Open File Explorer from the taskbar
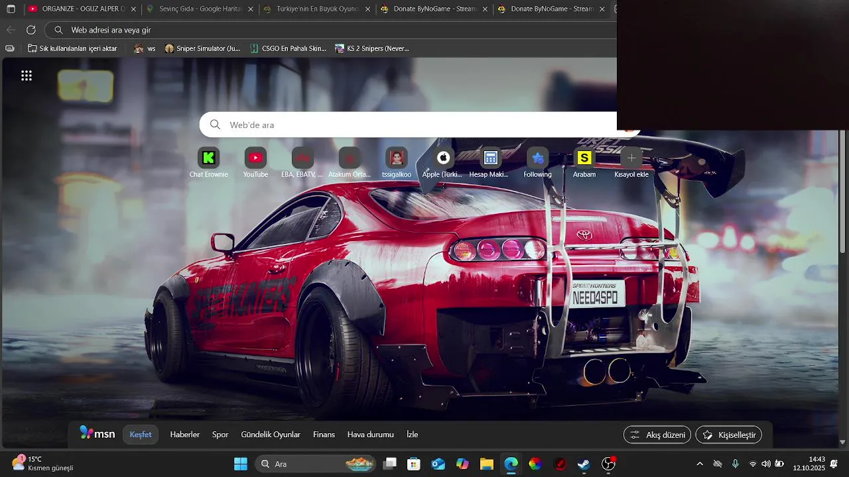 [487, 464]
